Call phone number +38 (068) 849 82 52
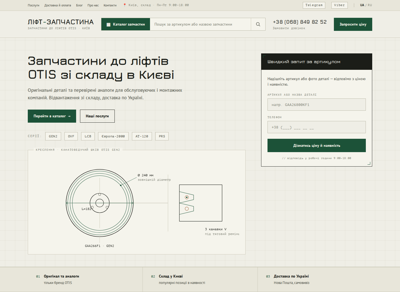The width and height of the screenshot is (400, 292). click(x=300, y=22)
